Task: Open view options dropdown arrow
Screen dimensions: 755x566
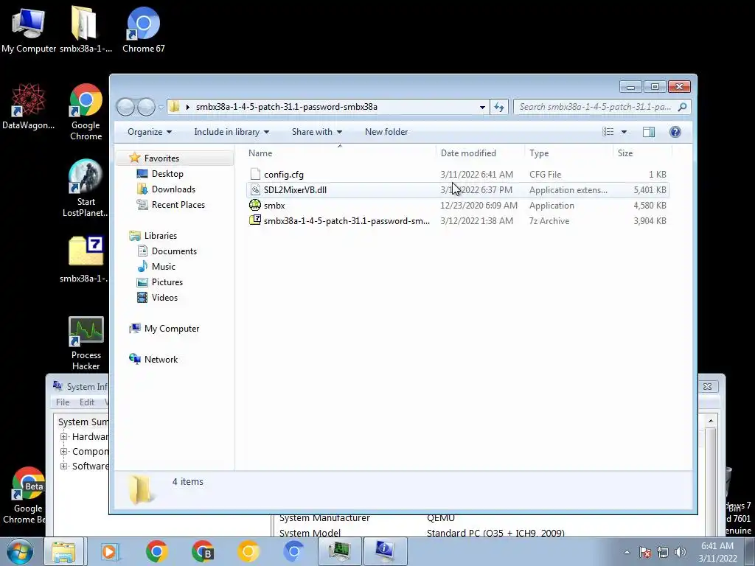Action: [x=624, y=132]
